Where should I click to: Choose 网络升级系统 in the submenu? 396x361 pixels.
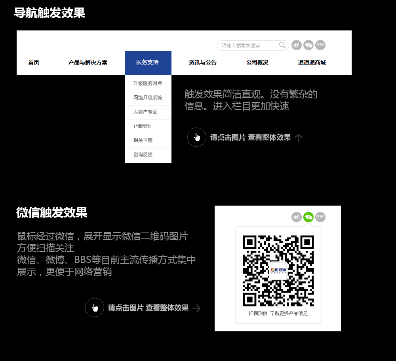tap(148, 97)
